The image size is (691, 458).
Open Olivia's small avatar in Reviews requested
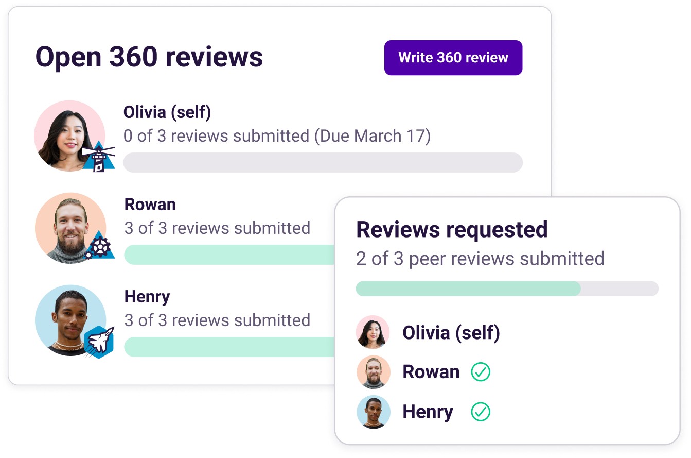(x=373, y=332)
